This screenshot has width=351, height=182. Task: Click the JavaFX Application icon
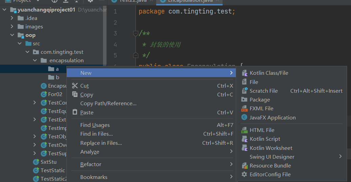point(244,117)
